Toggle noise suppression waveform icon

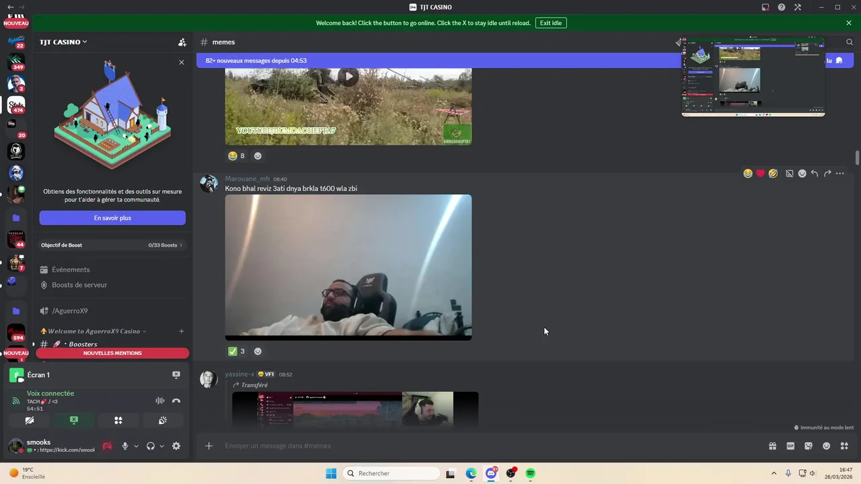click(x=160, y=401)
